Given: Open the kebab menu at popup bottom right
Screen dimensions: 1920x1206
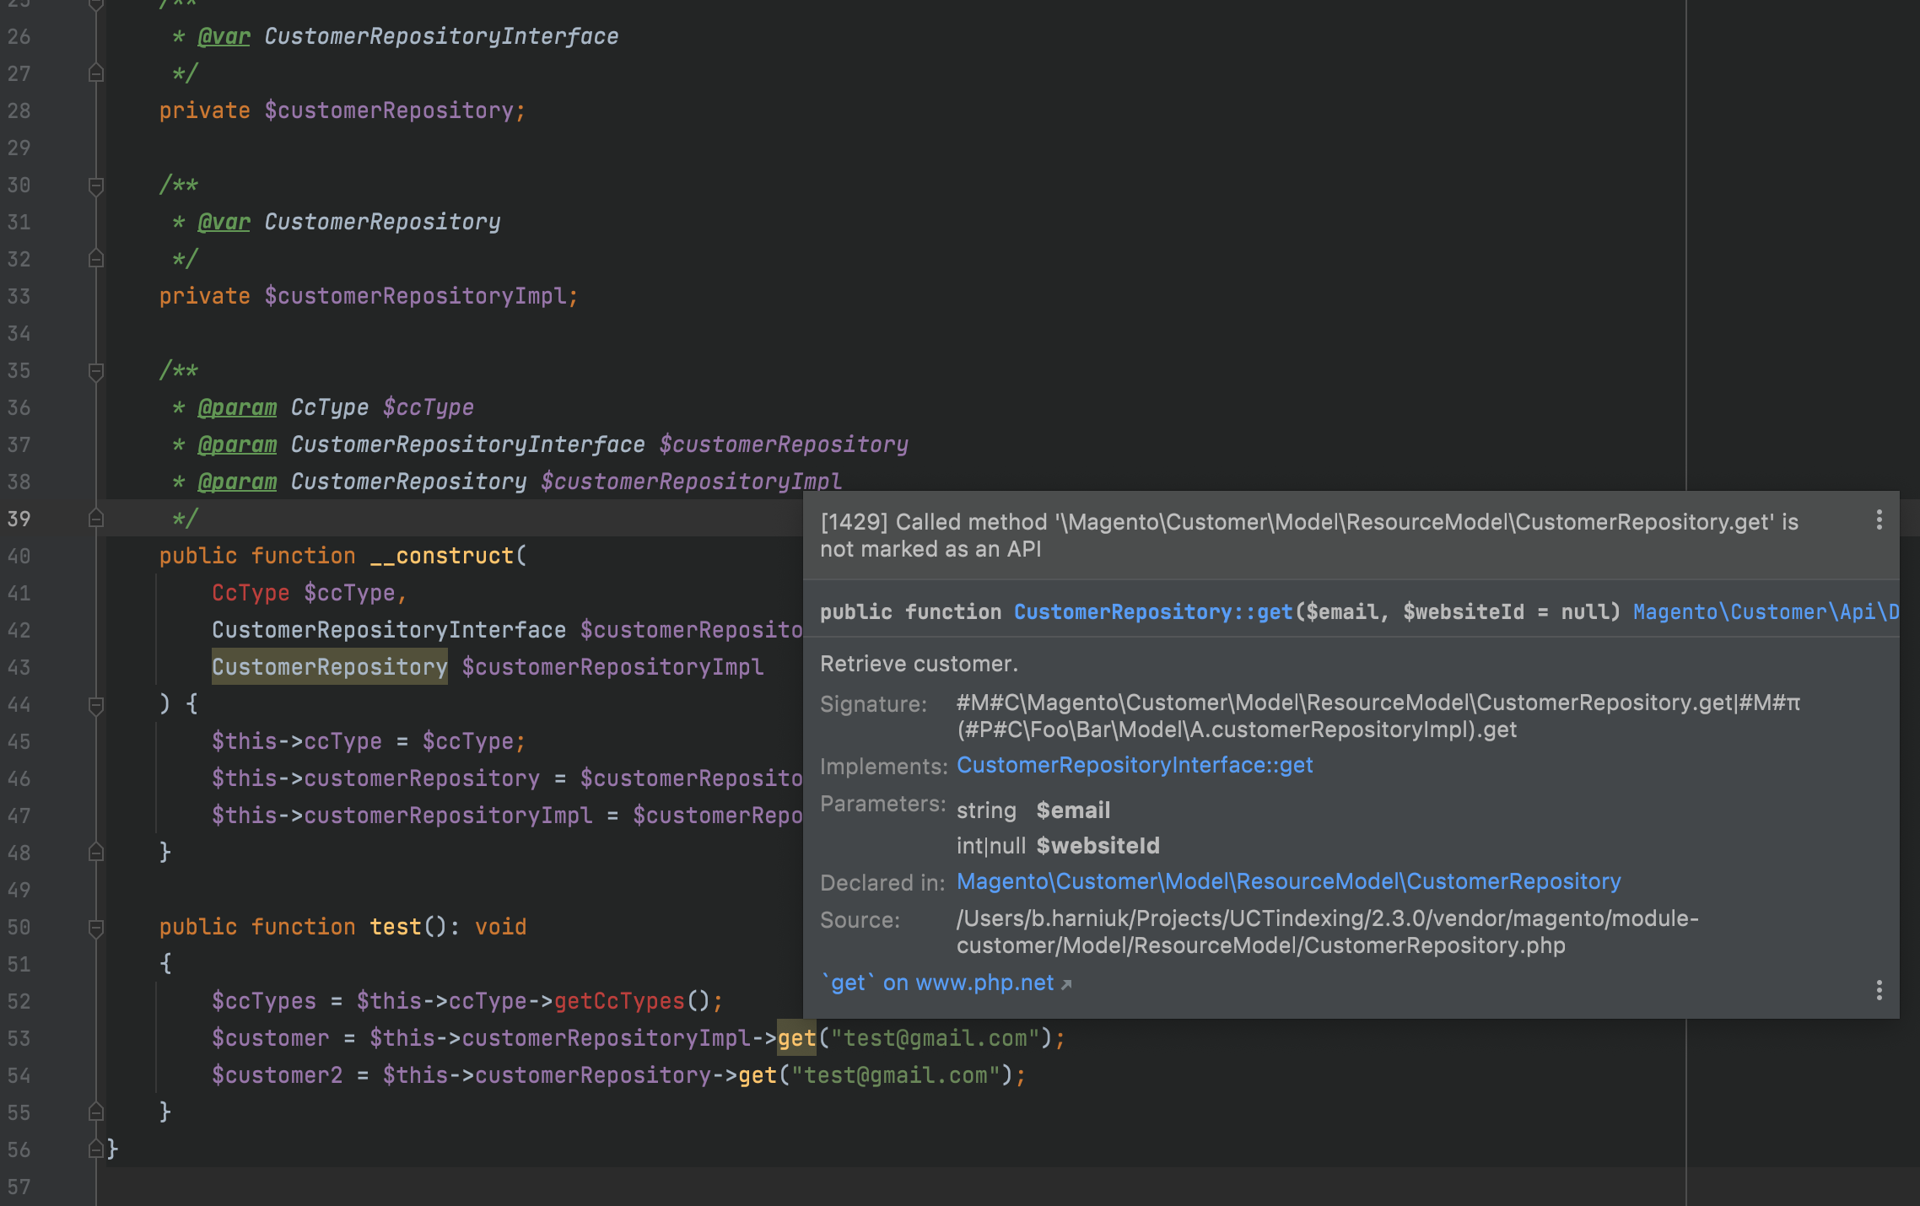Looking at the screenshot, I should click(1879, 989).
